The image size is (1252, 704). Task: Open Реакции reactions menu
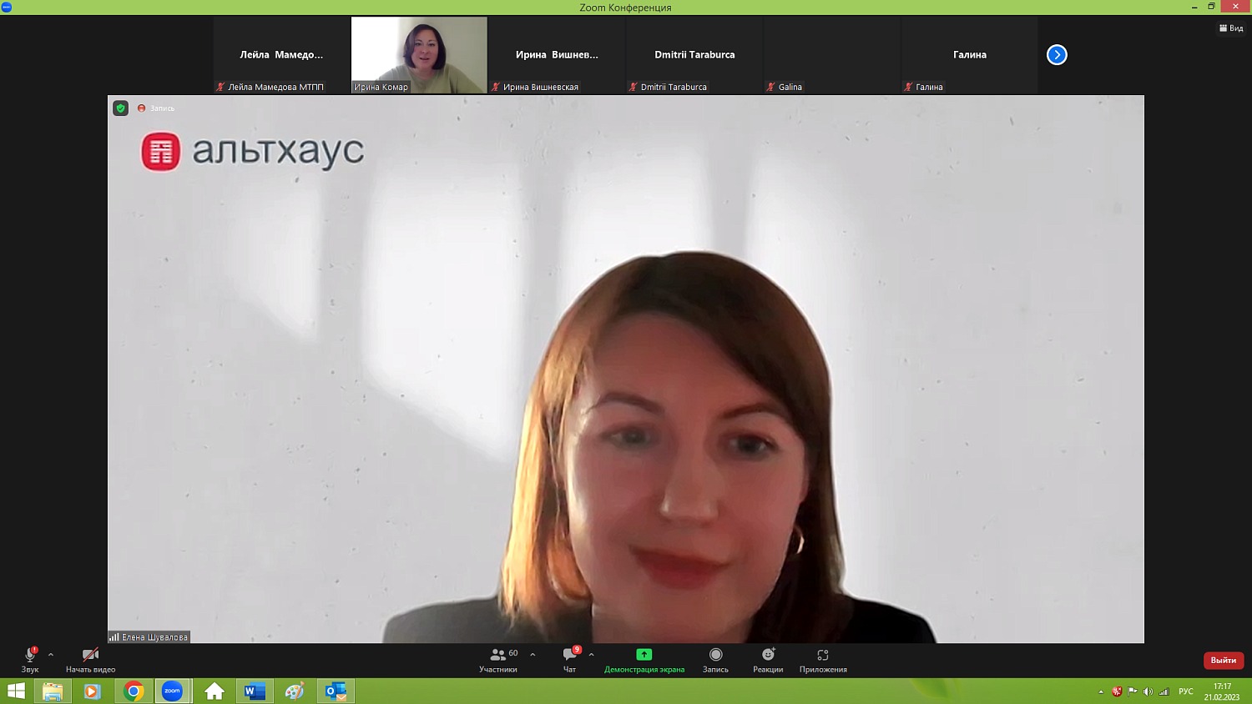point(768,659)
